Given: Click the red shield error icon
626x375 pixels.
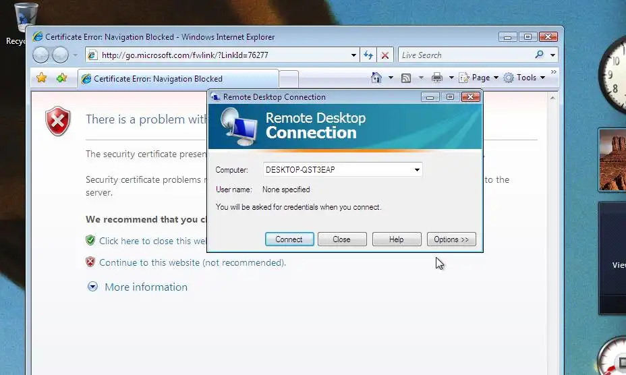Looking at the screenshot, I should (x=58, y=121).
